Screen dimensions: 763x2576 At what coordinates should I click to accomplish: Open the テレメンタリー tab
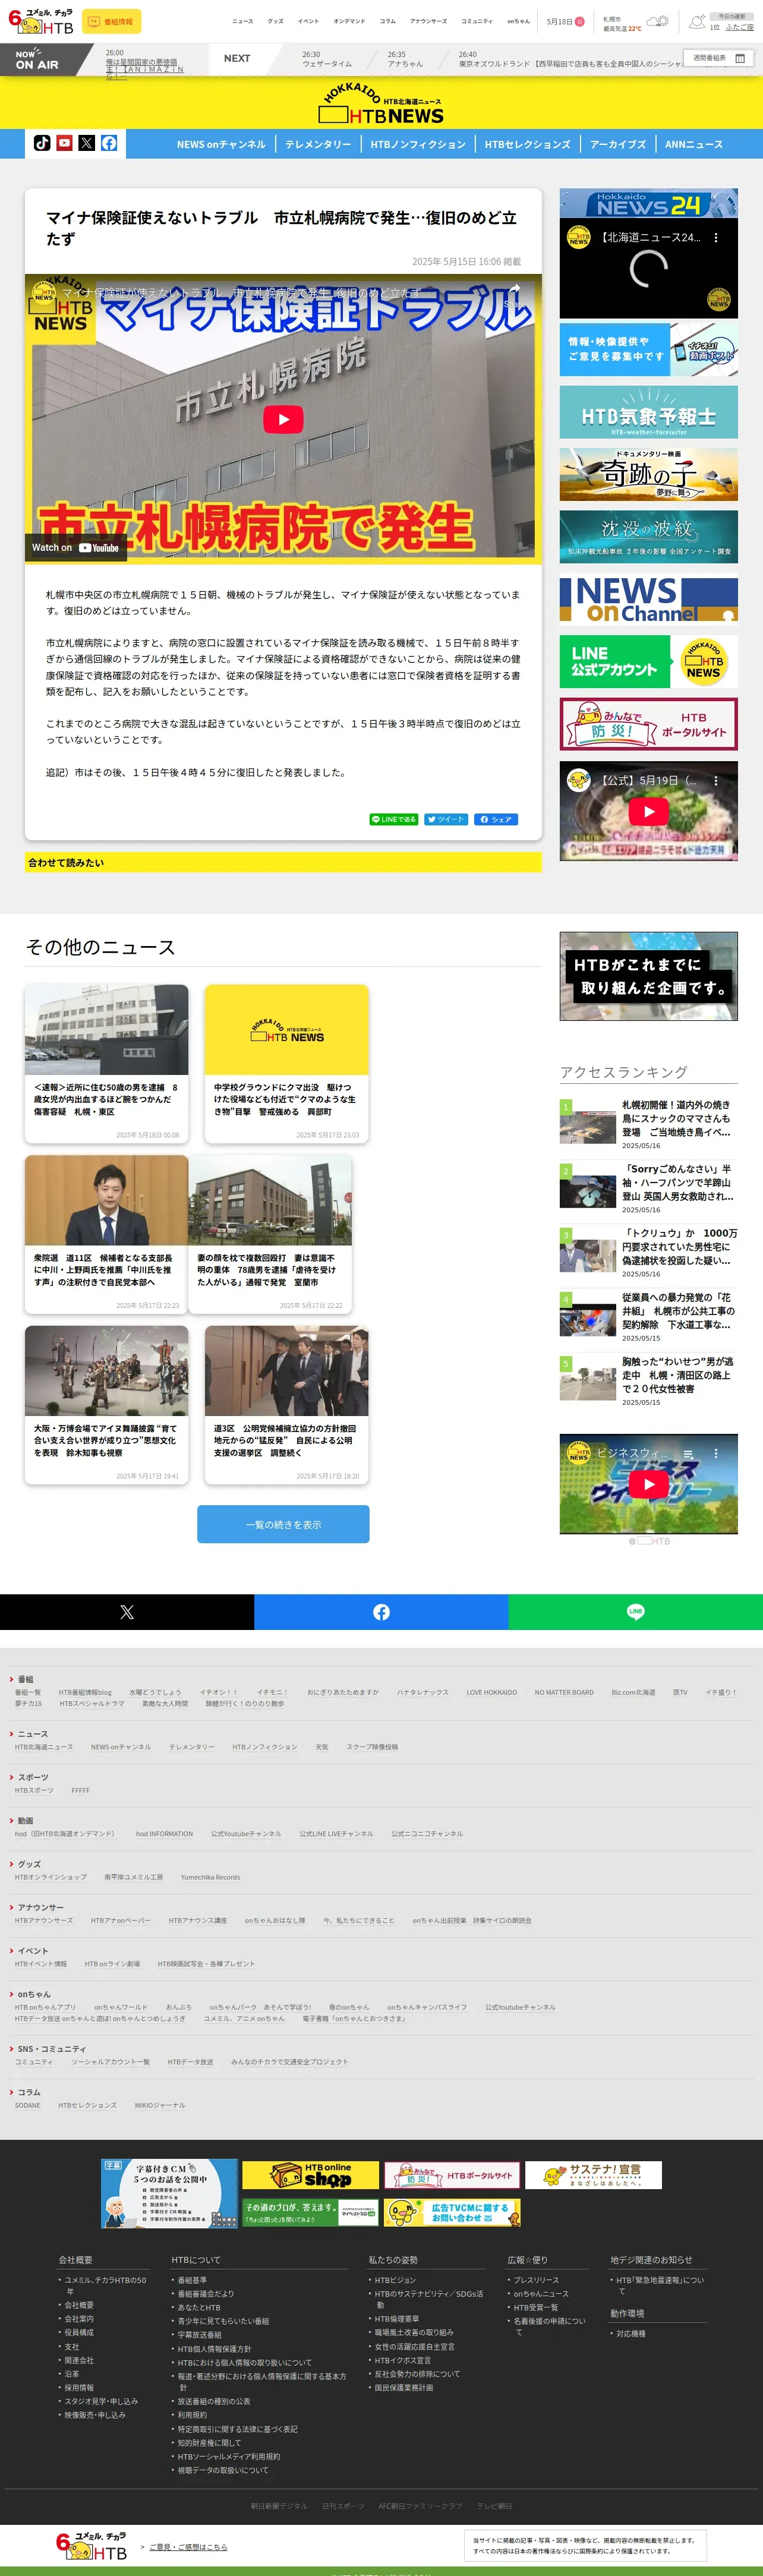[318, 144]
